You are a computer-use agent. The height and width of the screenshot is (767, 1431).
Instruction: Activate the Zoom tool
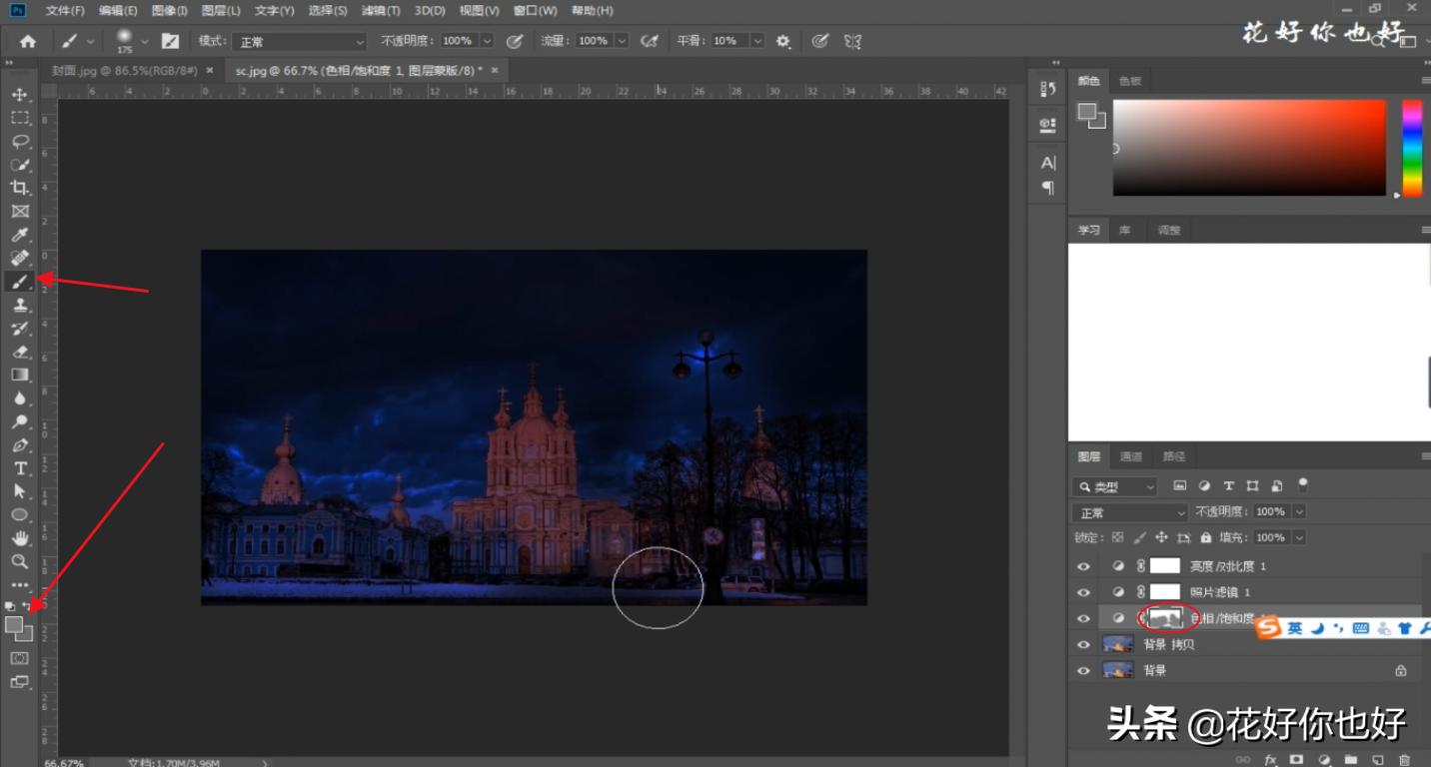pyautogui.click(x=19, y=561)
